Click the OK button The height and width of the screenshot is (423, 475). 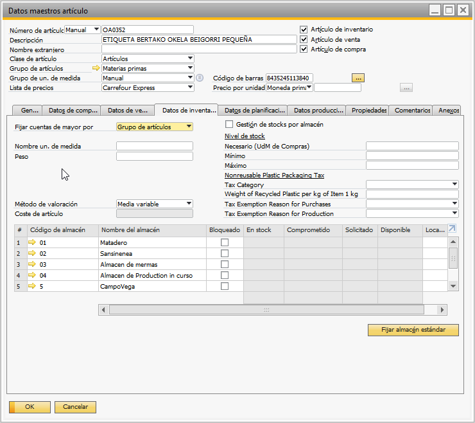click(30, 407)
